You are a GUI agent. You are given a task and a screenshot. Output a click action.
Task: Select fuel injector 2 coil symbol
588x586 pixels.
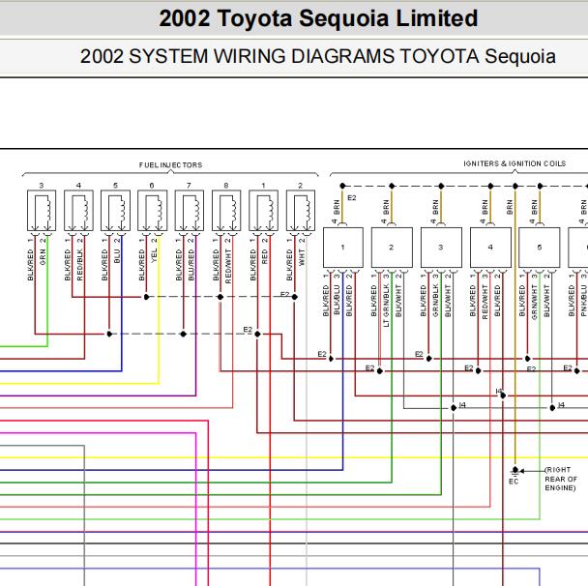tap(301, 211)
